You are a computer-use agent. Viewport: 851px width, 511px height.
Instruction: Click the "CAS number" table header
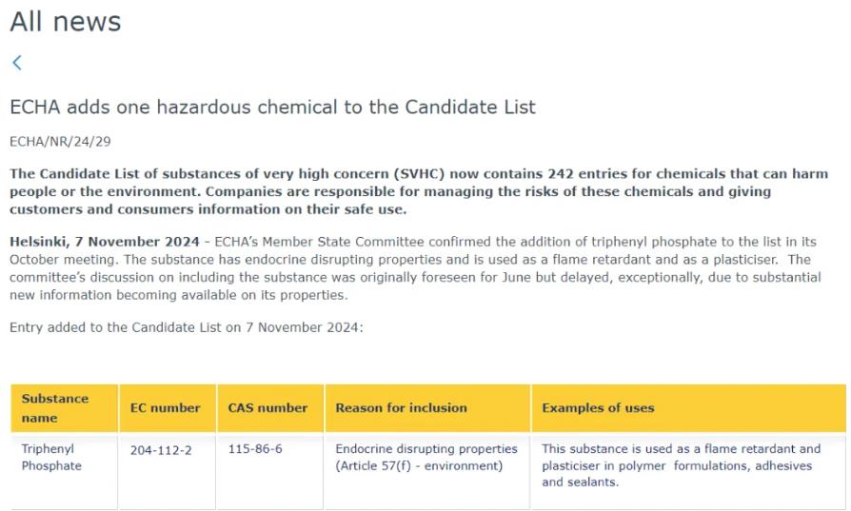pyautogui.click(x=267, y=408)
